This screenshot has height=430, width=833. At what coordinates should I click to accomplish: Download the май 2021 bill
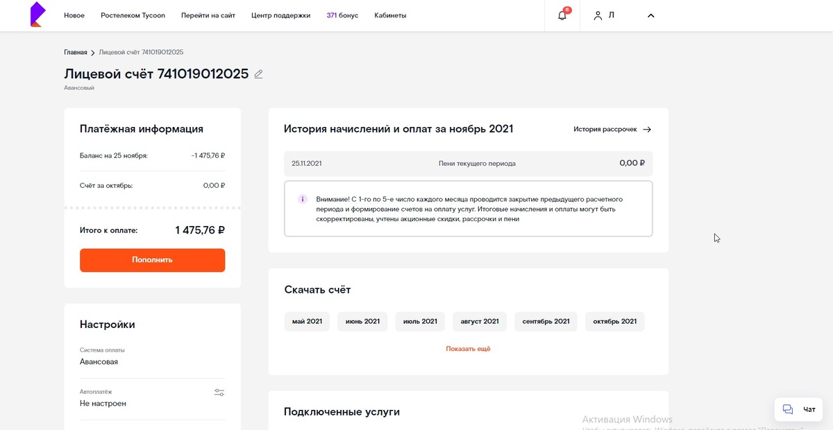pyautogui.click(x=307, y=321)
